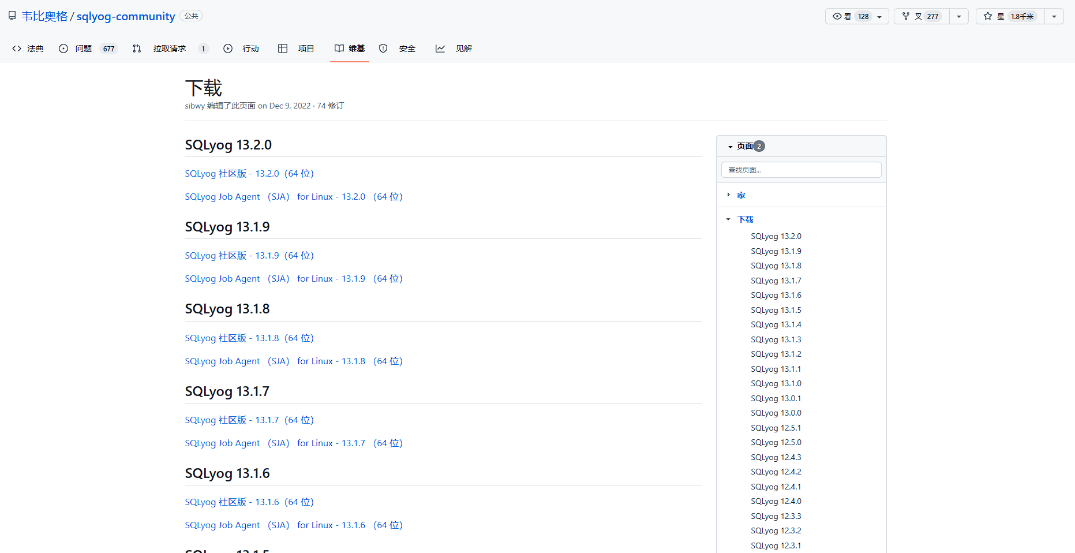
Task: Jump to SQLyog 13.0.0 in sidebar
Action: click(x=776, y=413)
